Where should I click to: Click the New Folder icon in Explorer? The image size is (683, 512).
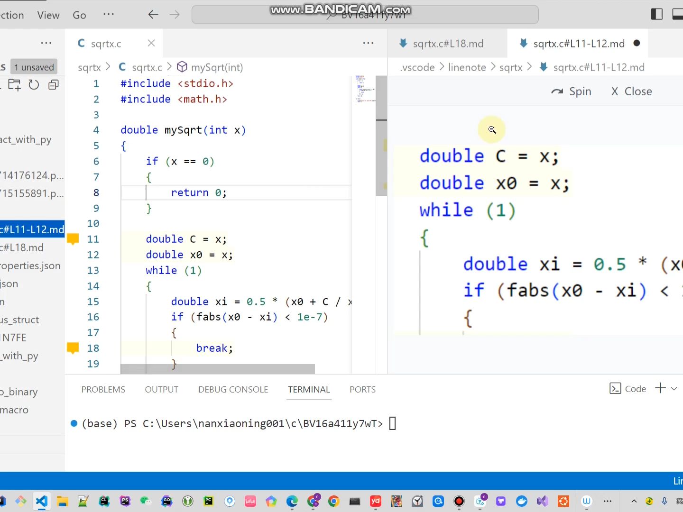(14, 84)
